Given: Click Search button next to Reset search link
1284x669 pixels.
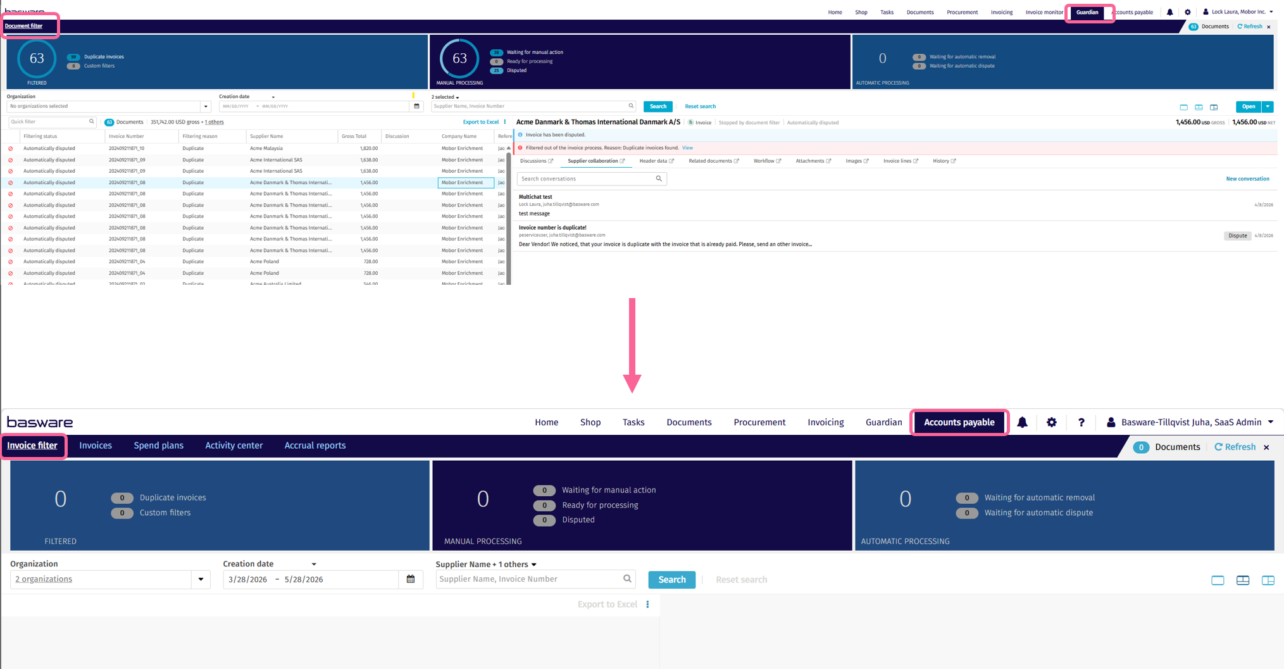Looking at the screenshot, I should click(x=658, y=107).
